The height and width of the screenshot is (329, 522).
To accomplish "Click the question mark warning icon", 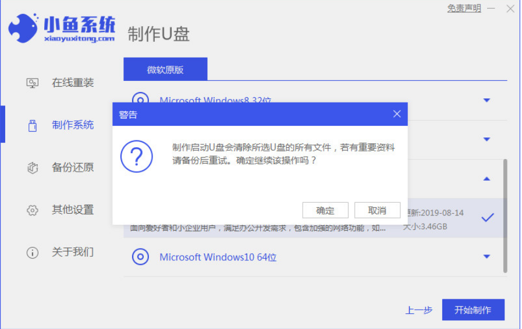I will point(137,156).
